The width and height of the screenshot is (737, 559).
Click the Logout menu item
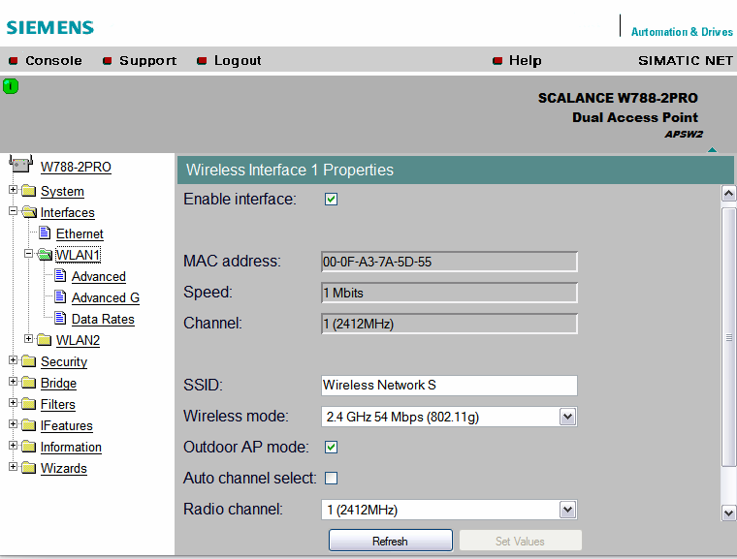pos(238,61)
